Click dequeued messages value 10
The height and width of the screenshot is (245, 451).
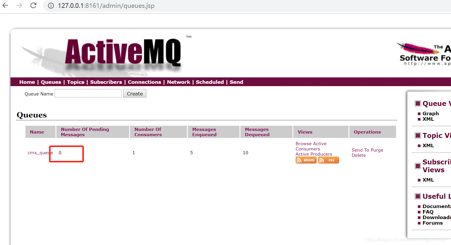(245, 153)
